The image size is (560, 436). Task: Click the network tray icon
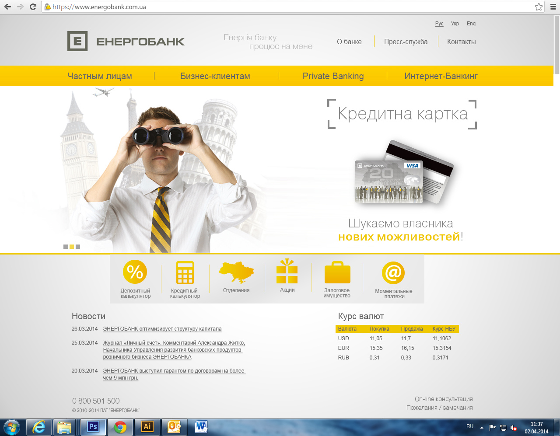[503, 427]
